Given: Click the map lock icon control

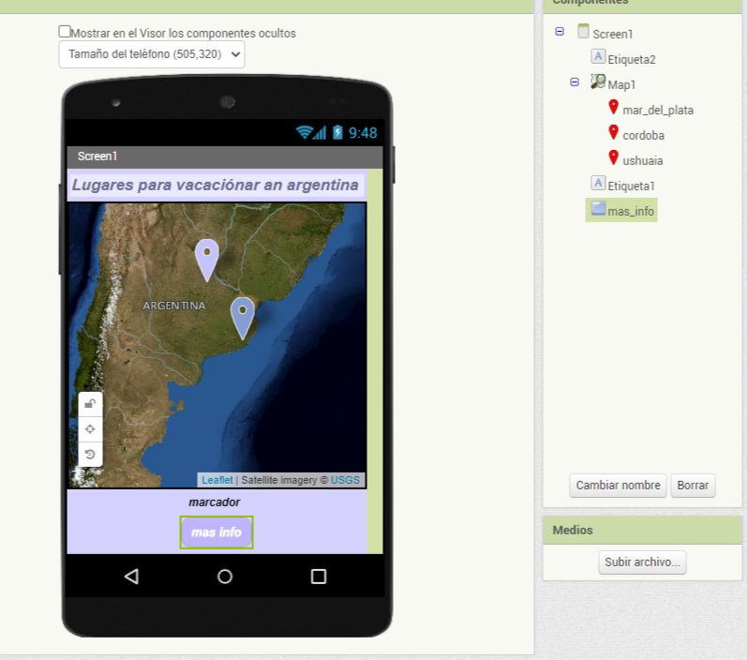Looking at the screenshot, I should (x=90, y=404).
